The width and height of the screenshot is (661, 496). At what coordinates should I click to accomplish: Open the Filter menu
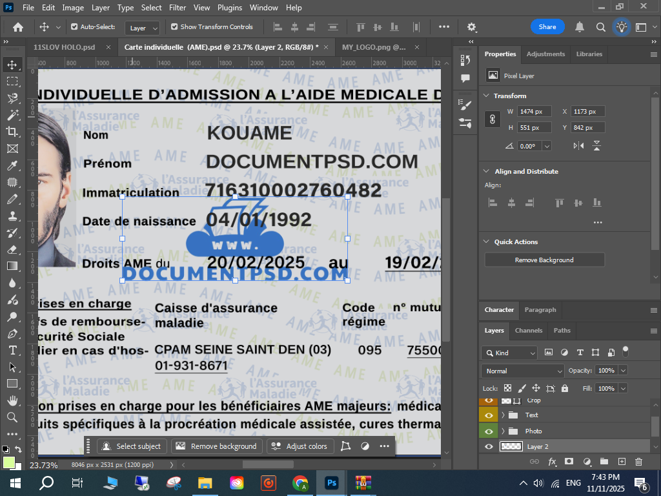177,8
